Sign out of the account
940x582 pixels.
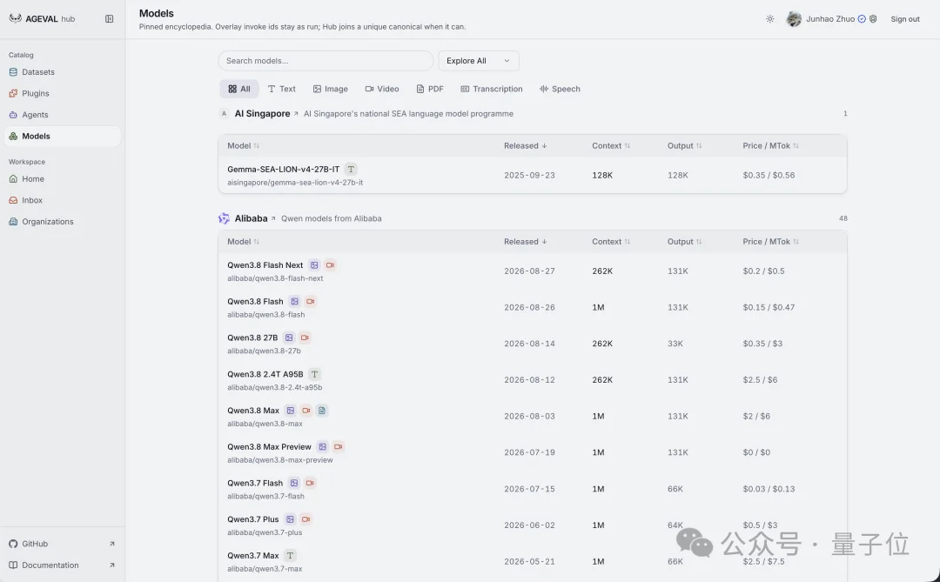coord(904,19)
